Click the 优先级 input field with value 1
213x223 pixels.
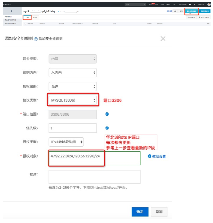point(73,128)
